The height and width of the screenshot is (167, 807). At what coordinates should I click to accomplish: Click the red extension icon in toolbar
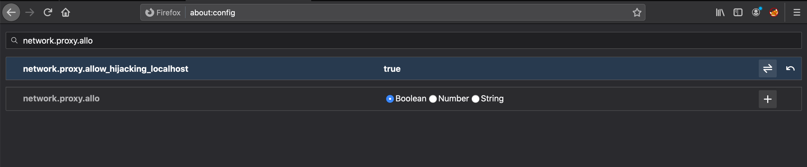[x=773, y=13]
